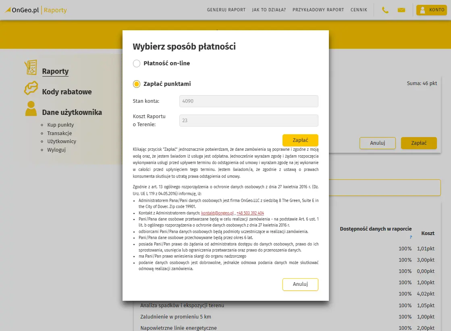Click the Raporty sidebar icon
This screenshot has height=331, width=451.
(31, 68)
